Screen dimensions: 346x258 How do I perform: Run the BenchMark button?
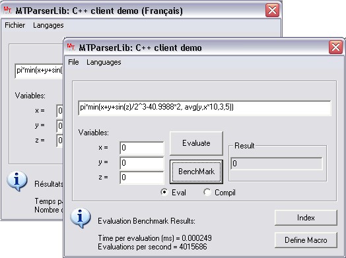coord(196,172)
